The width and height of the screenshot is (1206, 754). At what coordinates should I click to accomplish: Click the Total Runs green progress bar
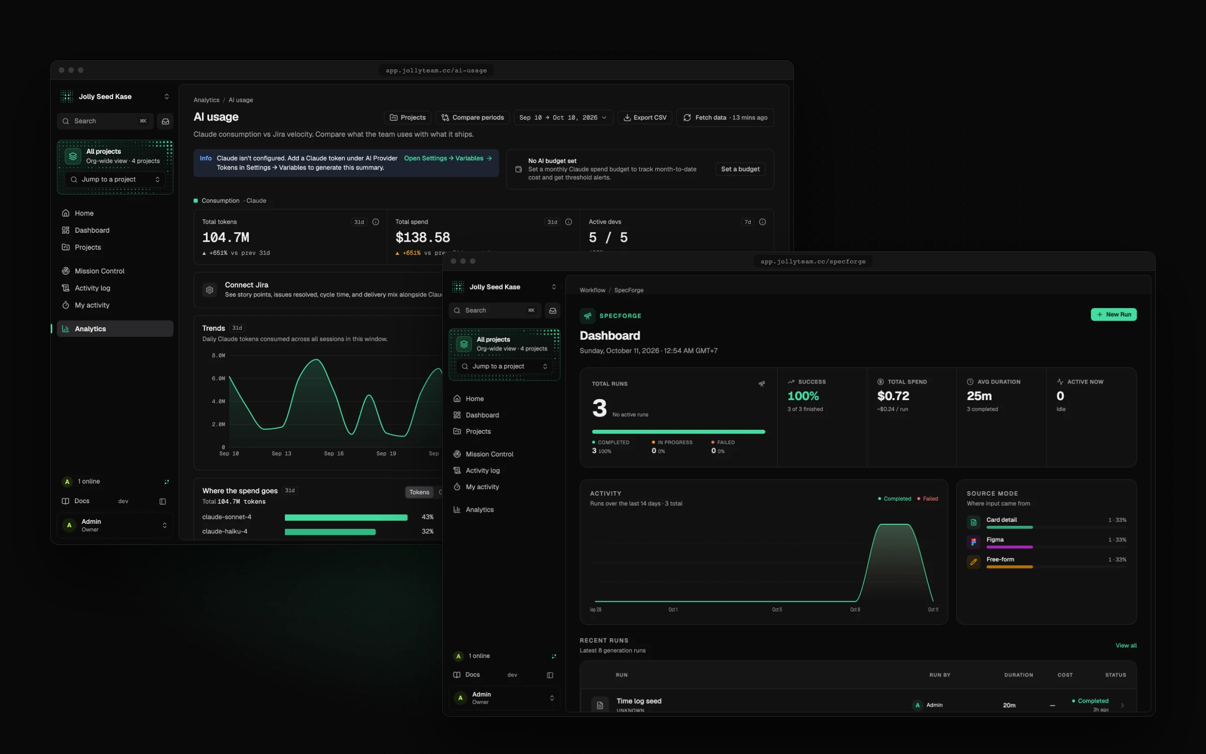(678, 432)
